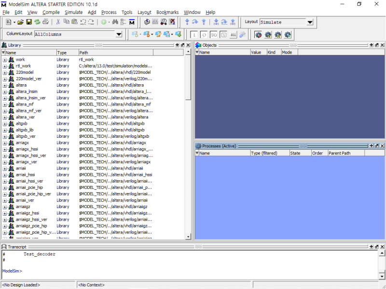Toggle the 'I' input filter button
The height and width of the screenshot is (289, 386).
[x=194, y=34]
